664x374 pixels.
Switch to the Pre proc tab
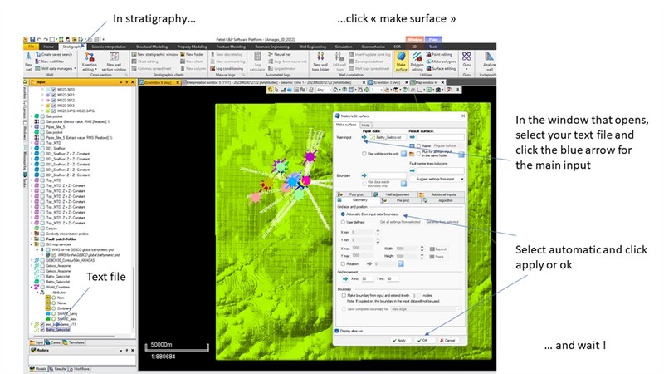(399, 200)
